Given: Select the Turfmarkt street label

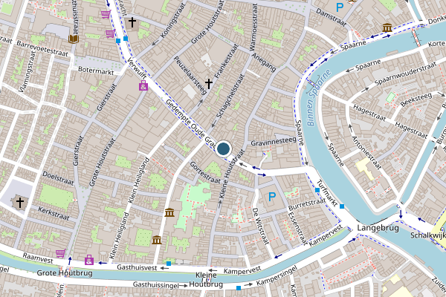Looking at the screenshot, I should tap(327, 193).
